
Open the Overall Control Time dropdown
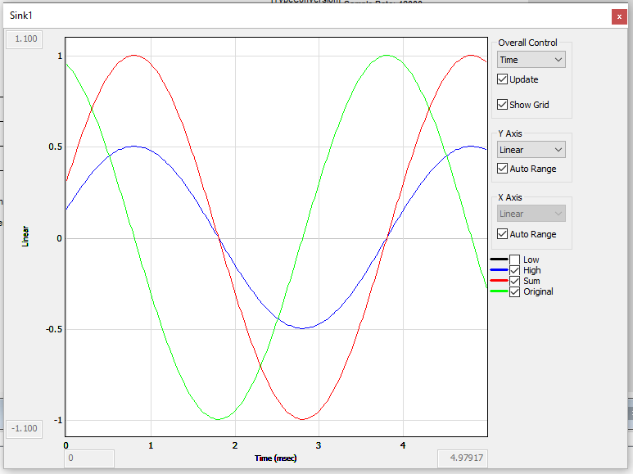pos(531,60)
